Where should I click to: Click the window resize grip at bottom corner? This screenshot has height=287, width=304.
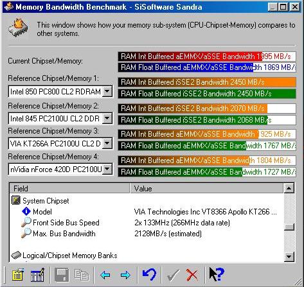(x=298, y=281)
